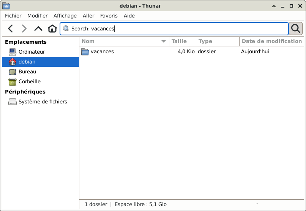
Task: Open the Aide menu
Action: 129,16
